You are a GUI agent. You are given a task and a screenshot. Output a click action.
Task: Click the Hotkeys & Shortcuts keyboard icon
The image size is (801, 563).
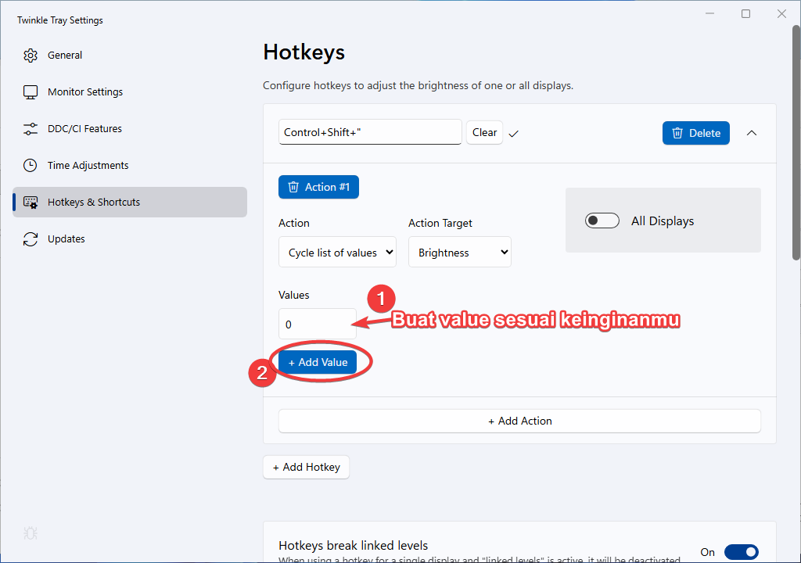31,203
